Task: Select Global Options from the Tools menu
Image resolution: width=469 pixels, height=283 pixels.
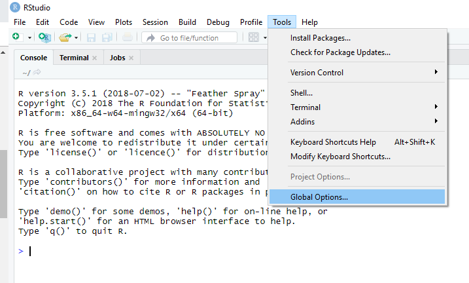Action: pyautogui.click(x=319, y=197)
